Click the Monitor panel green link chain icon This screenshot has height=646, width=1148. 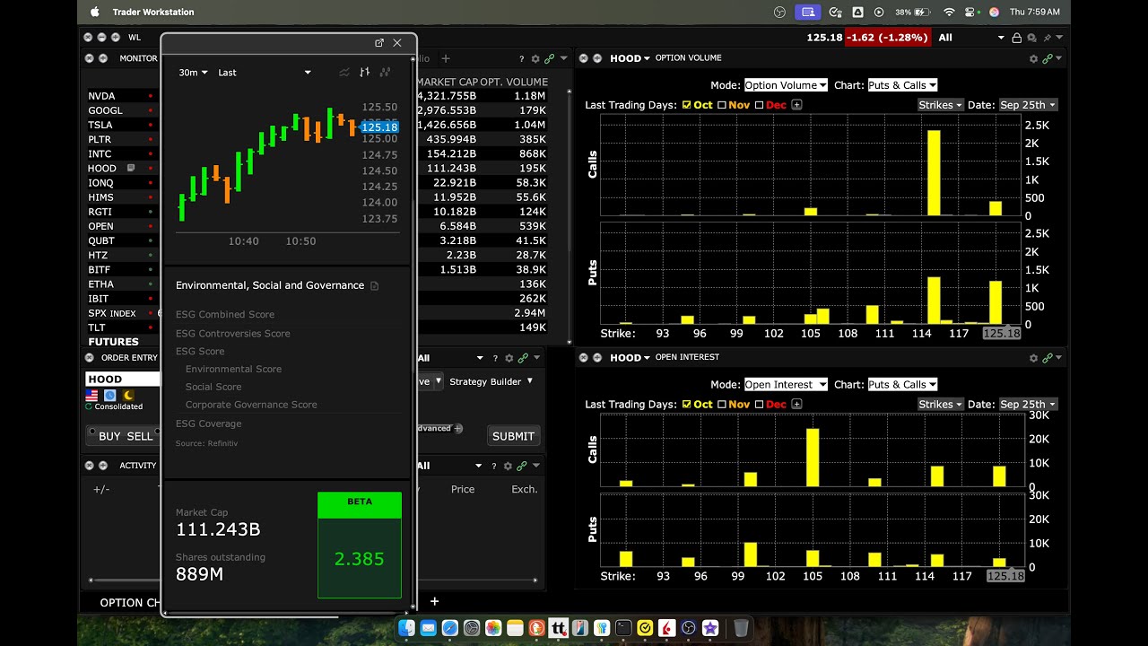coord(549,59)
